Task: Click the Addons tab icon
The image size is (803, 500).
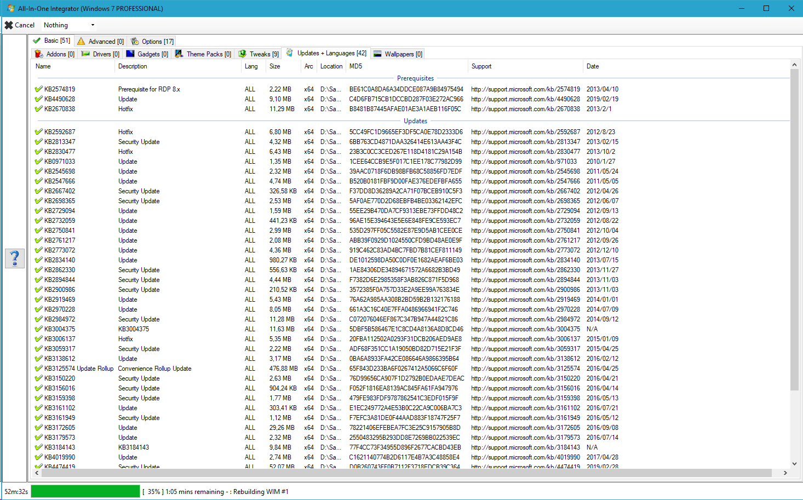Action: 39,54
